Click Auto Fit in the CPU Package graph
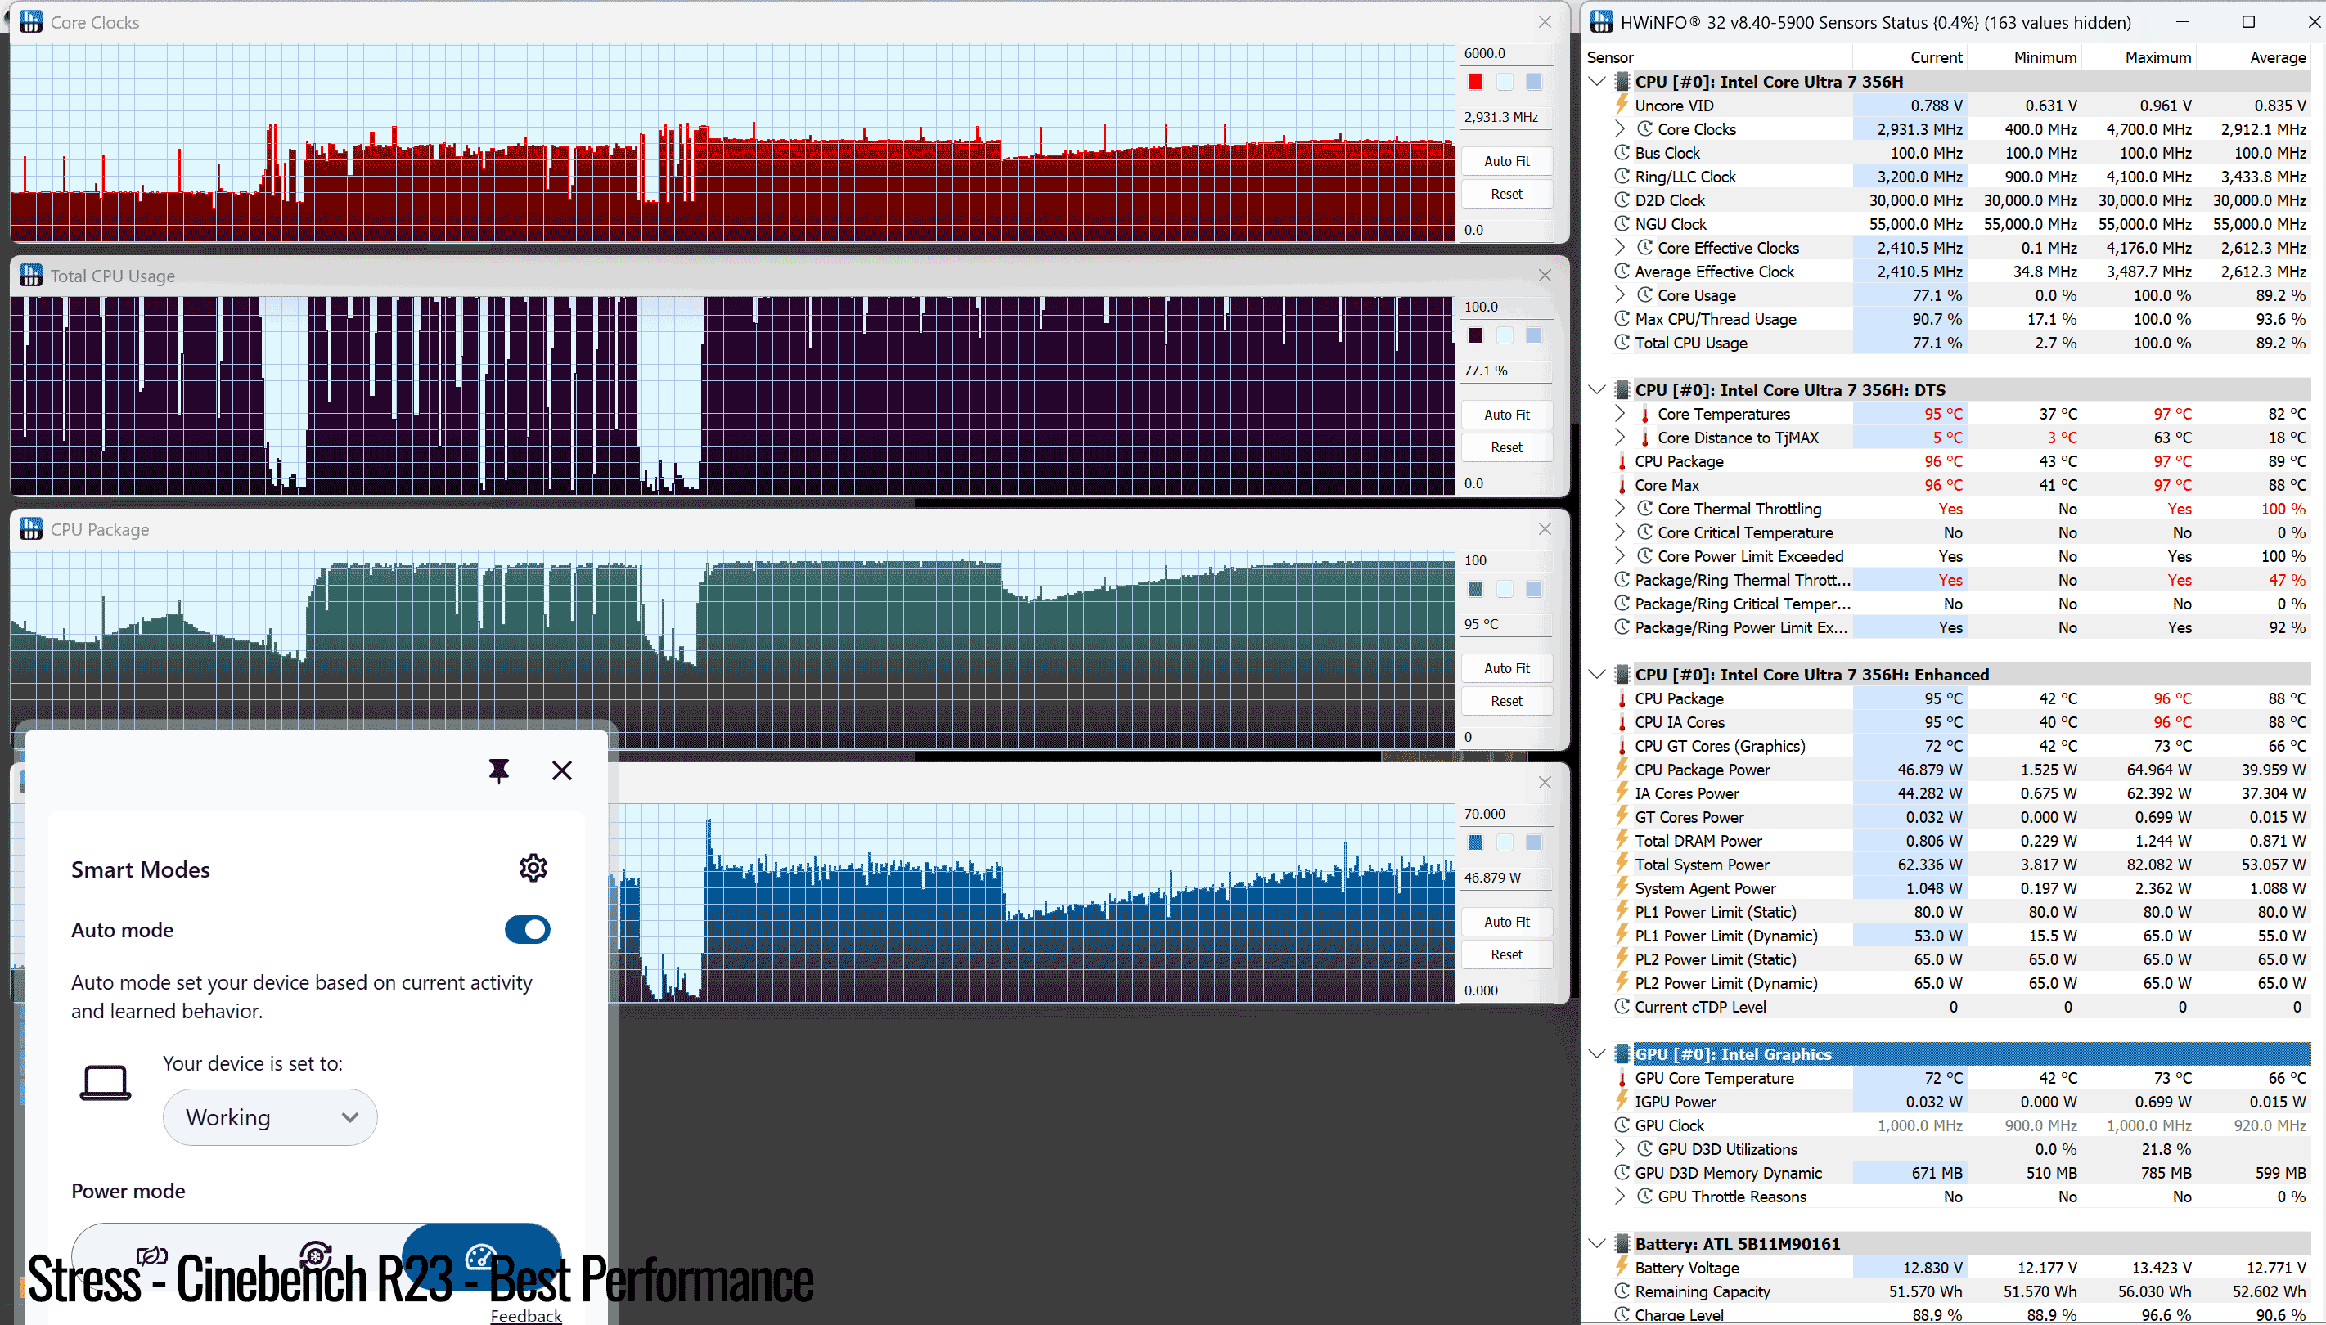 coord(1507,668)
